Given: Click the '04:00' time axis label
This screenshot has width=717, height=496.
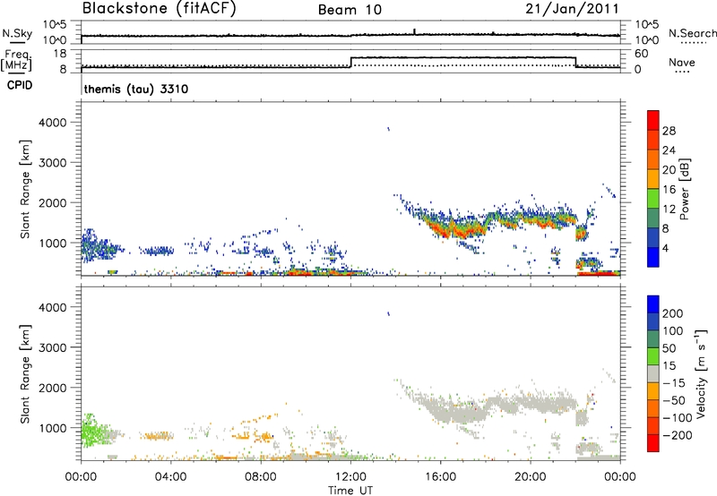Looking at the screenshot, I should (171, 477).
